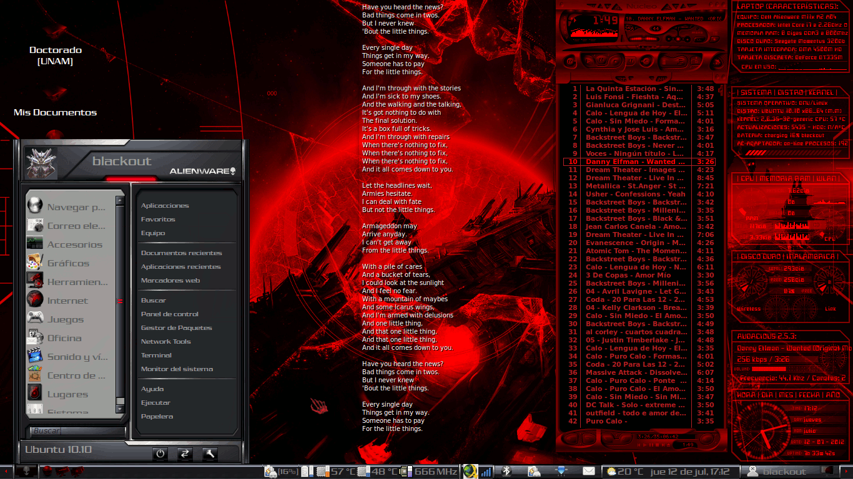
Task: Skip to the next track in the player
Action: point(631,61)
